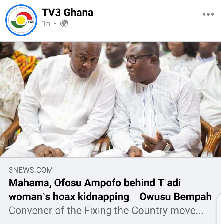Click the small "TV3" text inside the logo

30,21
